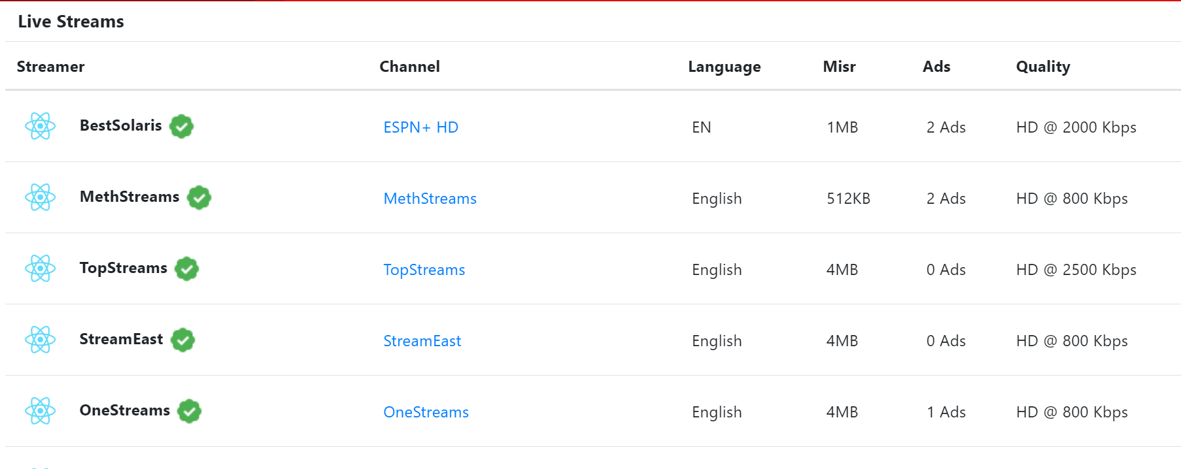Viewport: 1181px width, 469px height.
Task: Select the BestSolaris streamer name
Action: [120, 125]
